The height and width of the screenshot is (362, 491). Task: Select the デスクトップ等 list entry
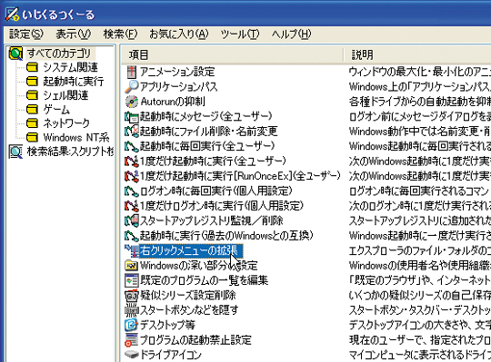point(167,325)
